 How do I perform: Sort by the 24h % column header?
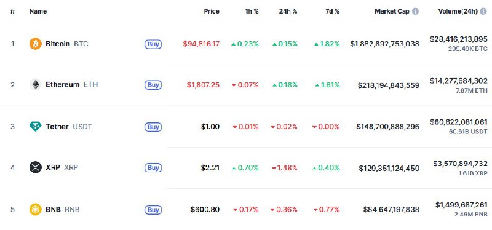point(288,11)
